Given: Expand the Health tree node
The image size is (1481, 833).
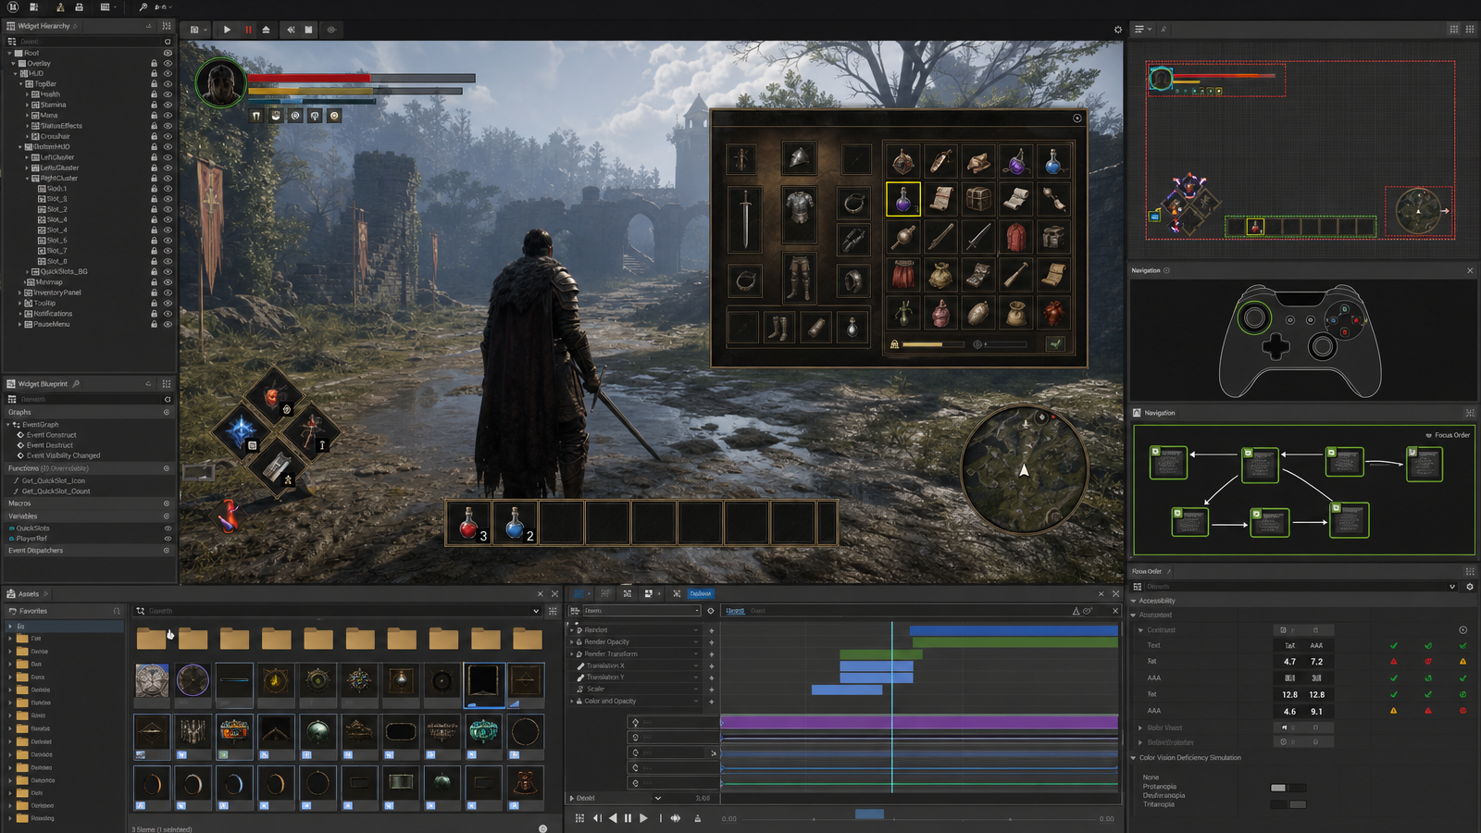Looking at the screenshot, I should [27, 94].
